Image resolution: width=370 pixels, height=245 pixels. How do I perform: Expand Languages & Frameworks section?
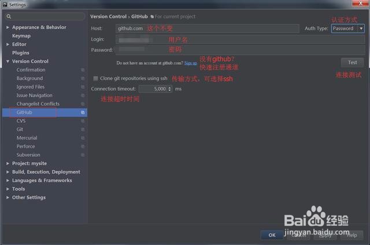tap(8, 181)
